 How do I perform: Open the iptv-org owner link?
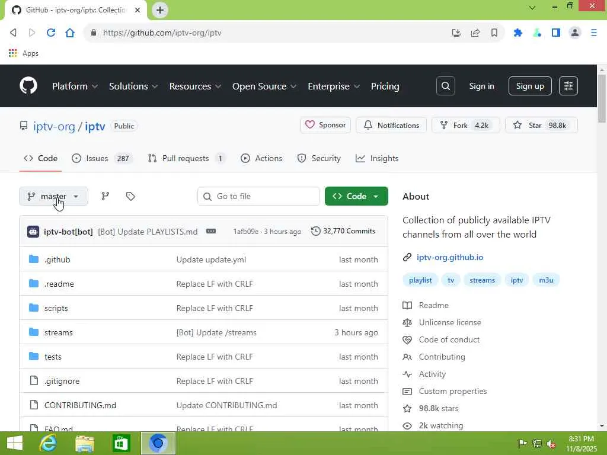(x=54, y=126)
